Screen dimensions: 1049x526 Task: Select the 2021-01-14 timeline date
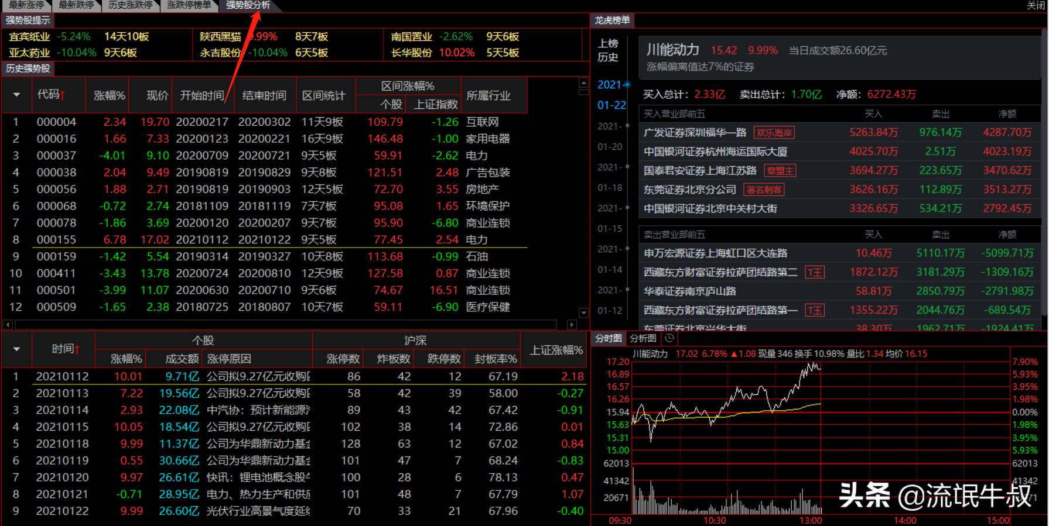610,259
